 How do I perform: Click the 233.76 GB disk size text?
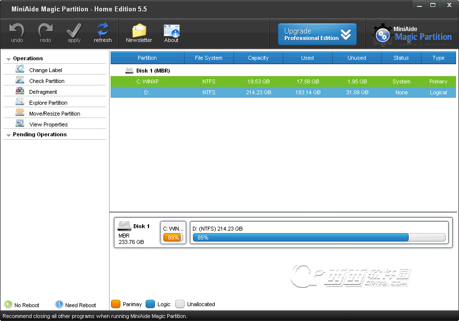[131, 242]
